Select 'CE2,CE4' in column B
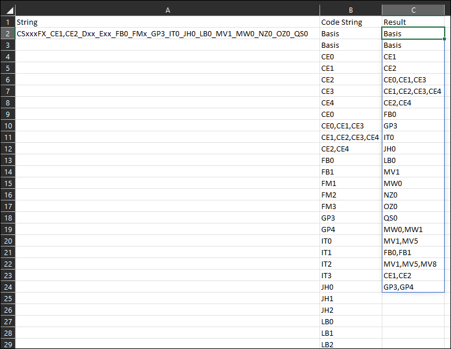 pyautogui.click(x=351, y=149)
